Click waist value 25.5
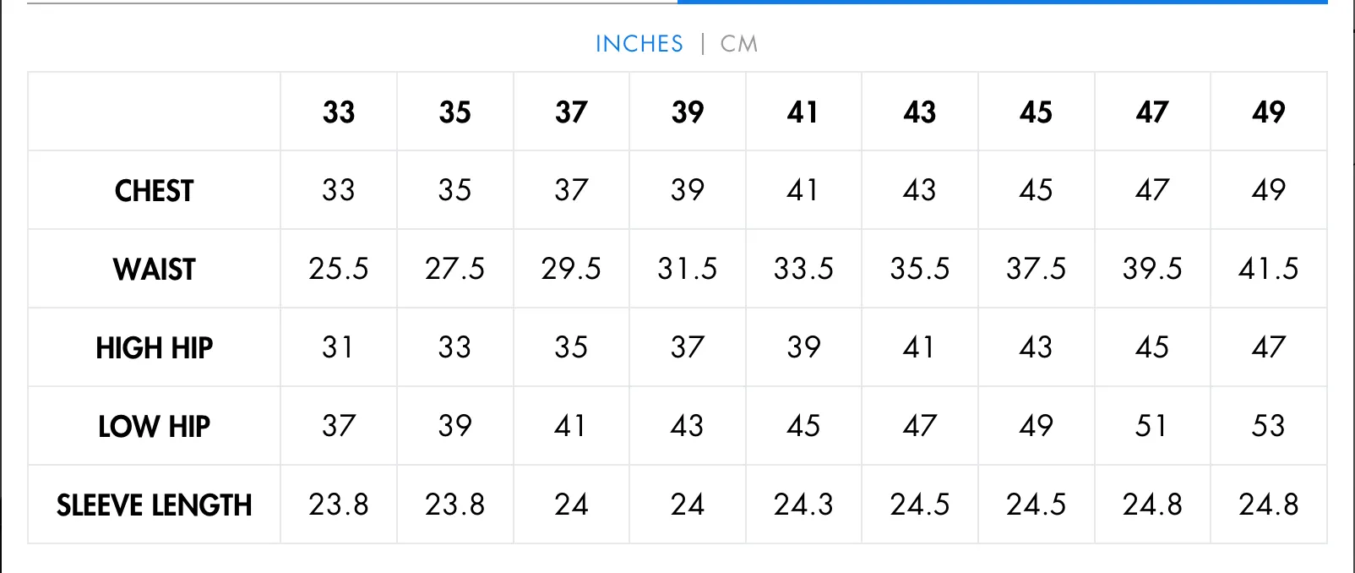Viewport: 1355px width, 573px height. 339,269
